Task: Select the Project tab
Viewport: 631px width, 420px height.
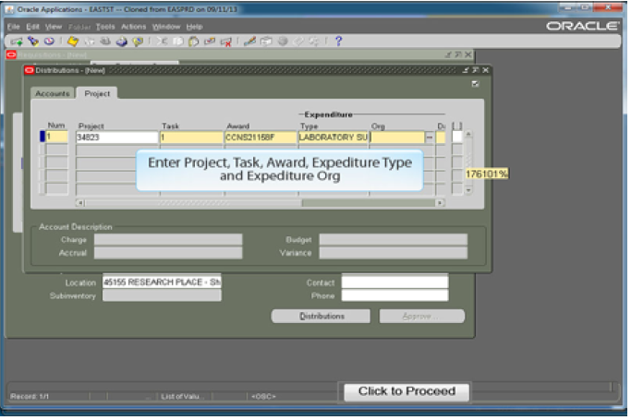Action: click(x=97, y=93)
